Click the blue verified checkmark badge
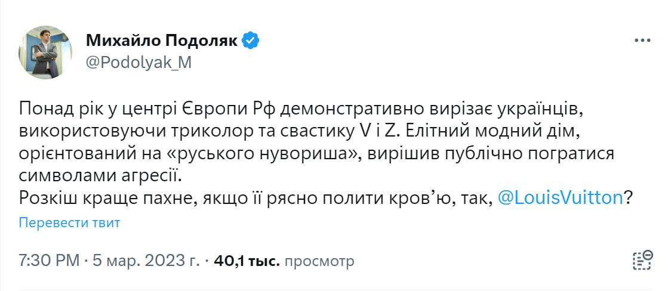 250,41
